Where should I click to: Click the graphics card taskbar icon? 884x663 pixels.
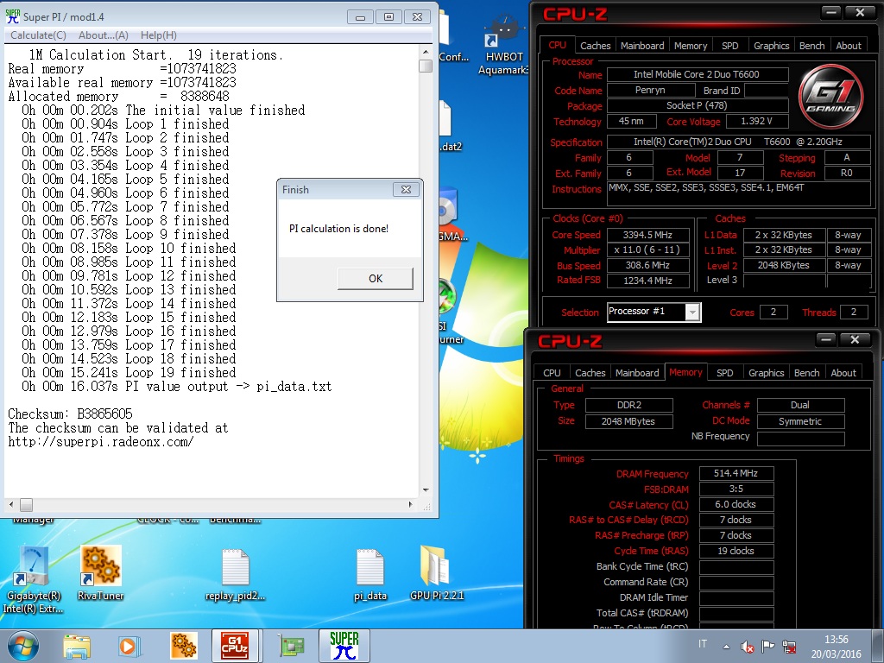coord(291,647)
